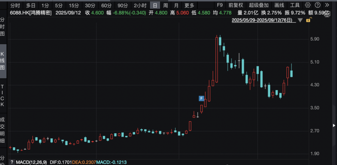This screenshot has width=337, height=165.
Task: Toggle the date range lock icon
Action: click(x=308, y=20)
